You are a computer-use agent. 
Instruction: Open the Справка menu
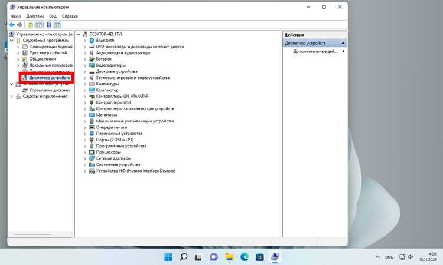click(70, 16)
